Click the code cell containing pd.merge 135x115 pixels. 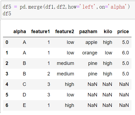click(68, 10)
